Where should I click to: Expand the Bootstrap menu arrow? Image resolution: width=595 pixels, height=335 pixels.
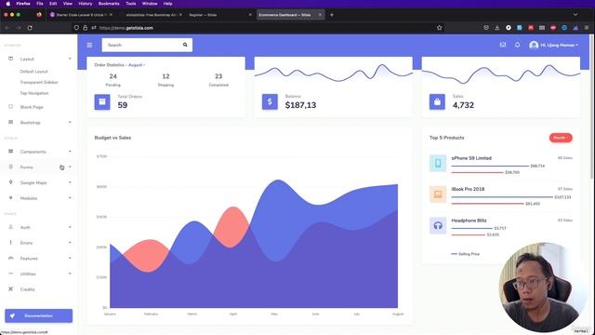point(70,122)
